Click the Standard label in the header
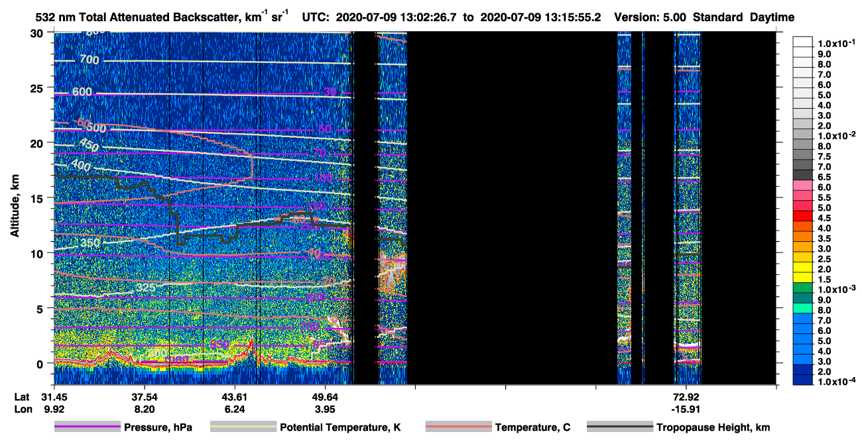Image resolution: width=862 pixels, height=442 pixels. click(719, 18)
